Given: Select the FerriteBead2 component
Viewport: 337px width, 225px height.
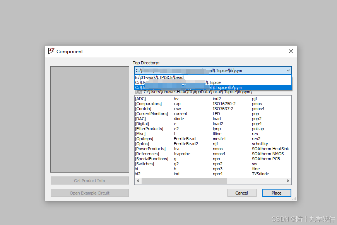Looking at the screenshot, I should pos(186,144).
